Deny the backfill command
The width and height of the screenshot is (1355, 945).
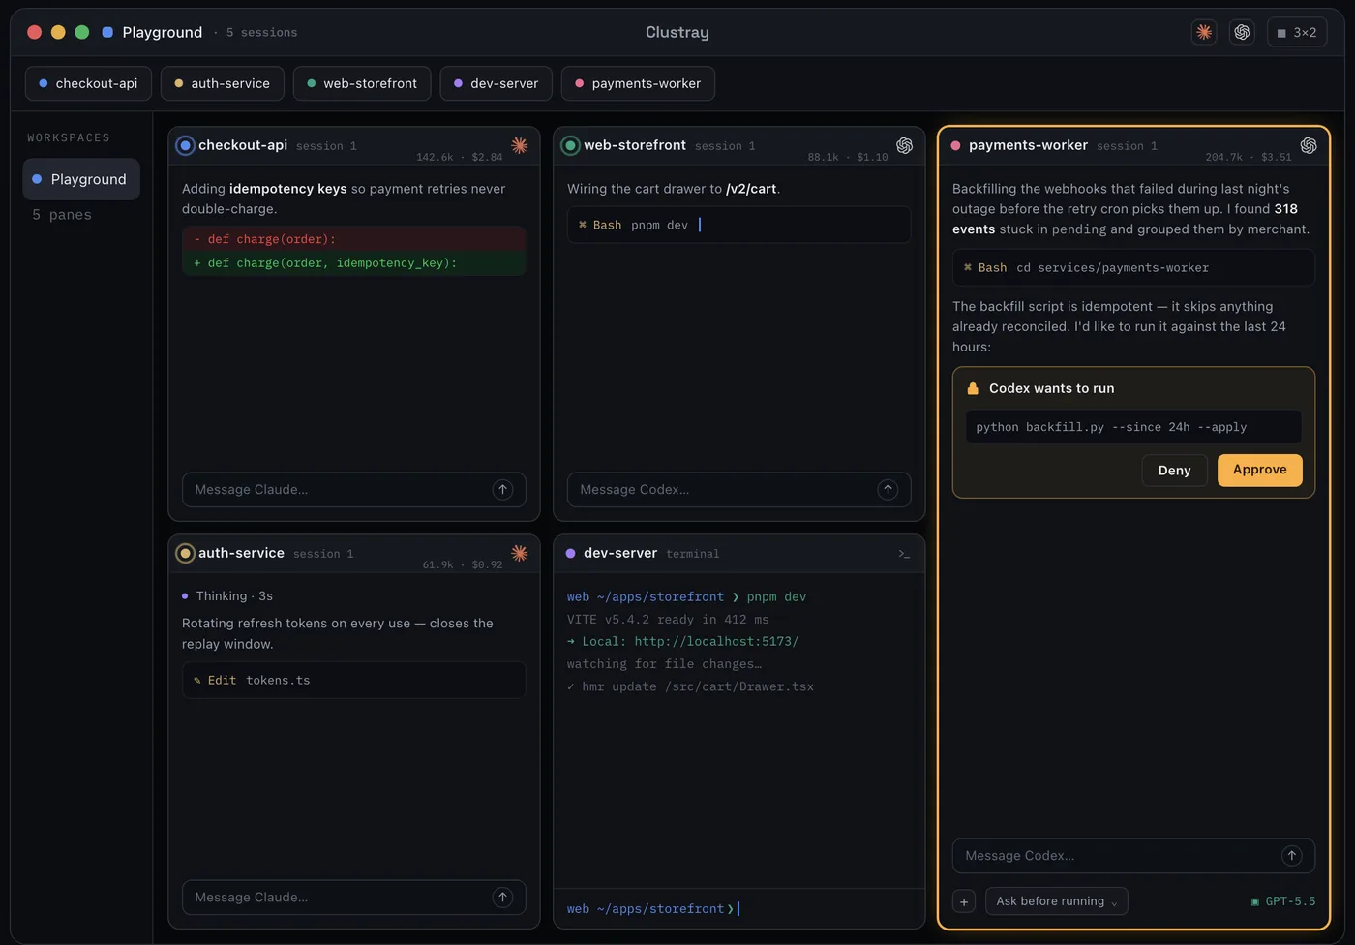point(1174,470)
